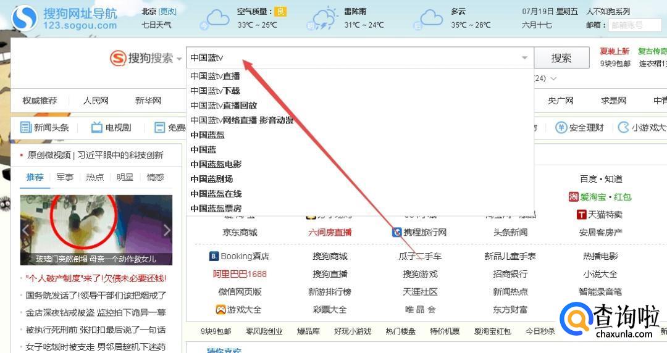Open 好玩小游戏 bottom bar link
Image resolution: width=667 pixels, height=353 pixels.
tap(352, 331)
